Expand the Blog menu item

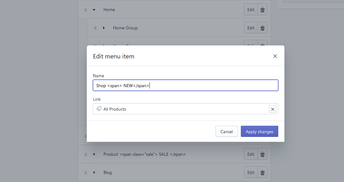click(x=94, y=172)
